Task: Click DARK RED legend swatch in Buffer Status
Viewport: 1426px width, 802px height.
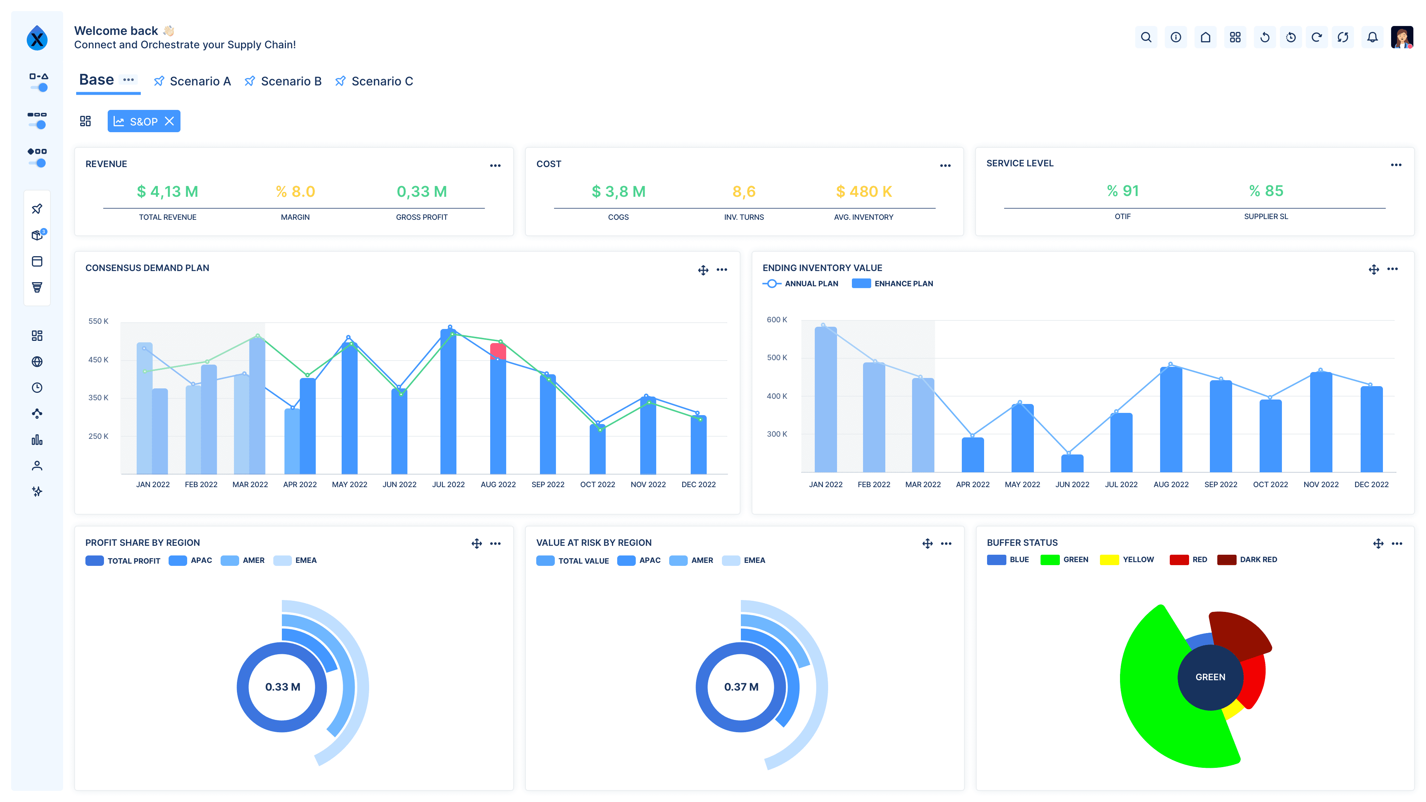Action: (1226, 560)
